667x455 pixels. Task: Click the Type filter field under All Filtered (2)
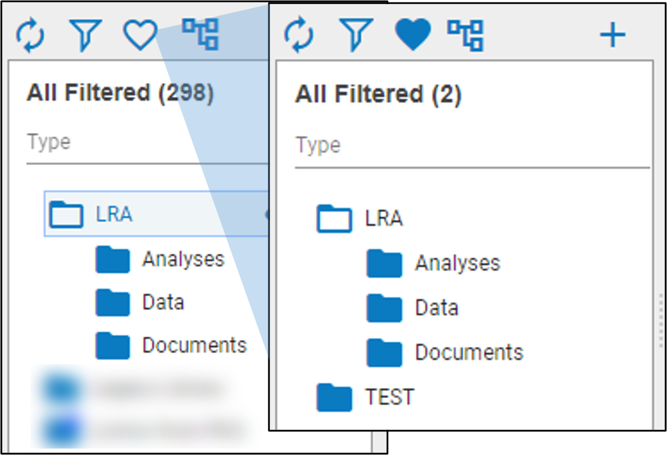click(x=471, y=146)
